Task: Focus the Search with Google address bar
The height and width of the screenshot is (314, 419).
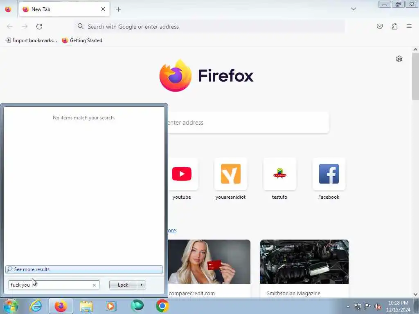Action: [210, 27]
